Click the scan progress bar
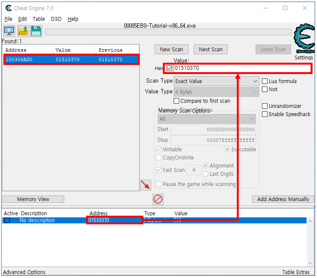 pos(168,32)
